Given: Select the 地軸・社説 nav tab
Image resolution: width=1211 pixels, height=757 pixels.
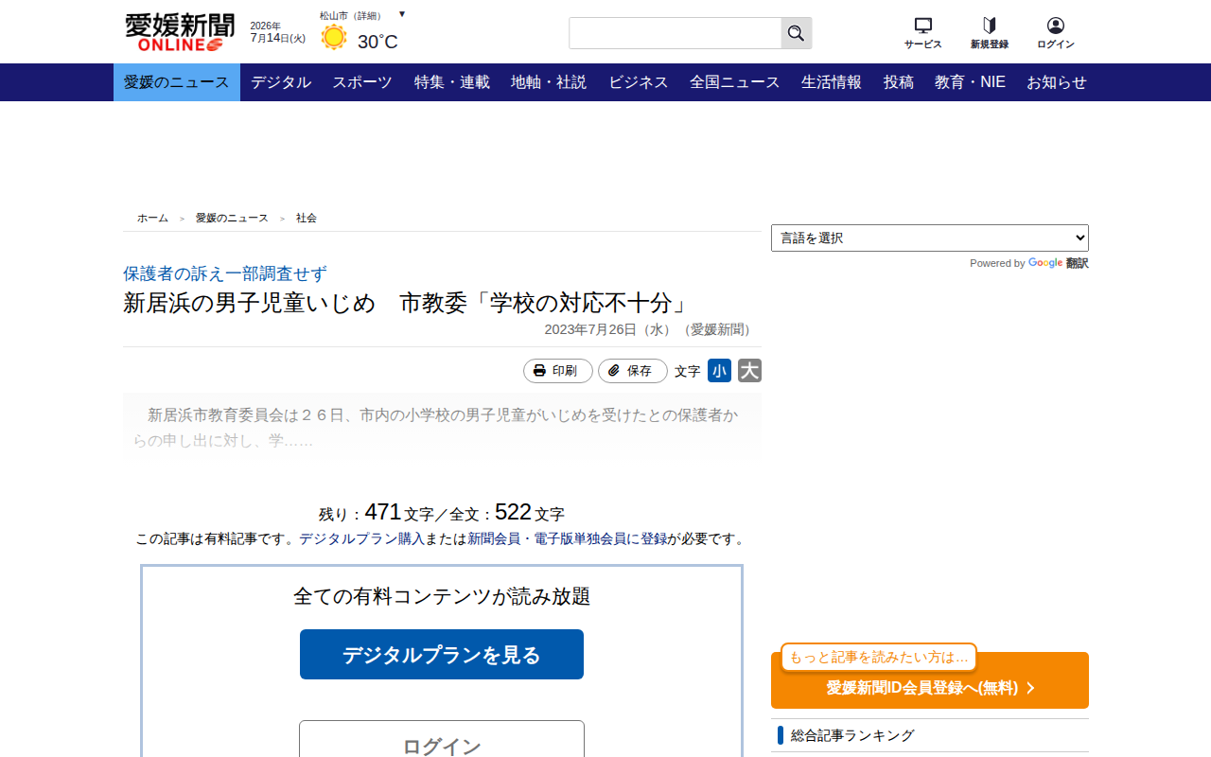Looking at the screenshot, I should (x=549, y=82).
